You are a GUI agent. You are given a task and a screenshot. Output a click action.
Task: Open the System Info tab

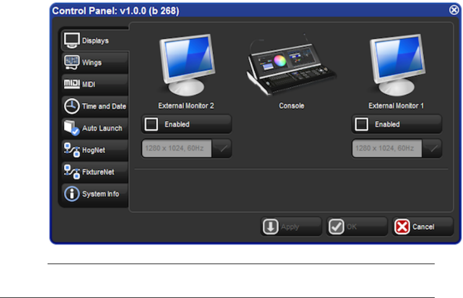coord(95,194)
